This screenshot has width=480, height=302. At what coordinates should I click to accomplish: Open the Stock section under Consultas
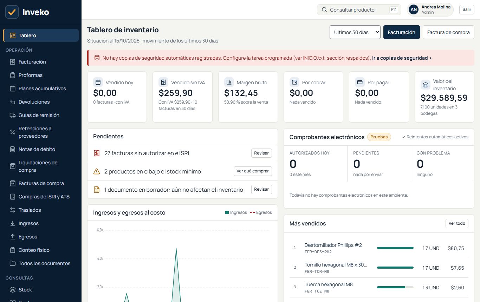41,290
